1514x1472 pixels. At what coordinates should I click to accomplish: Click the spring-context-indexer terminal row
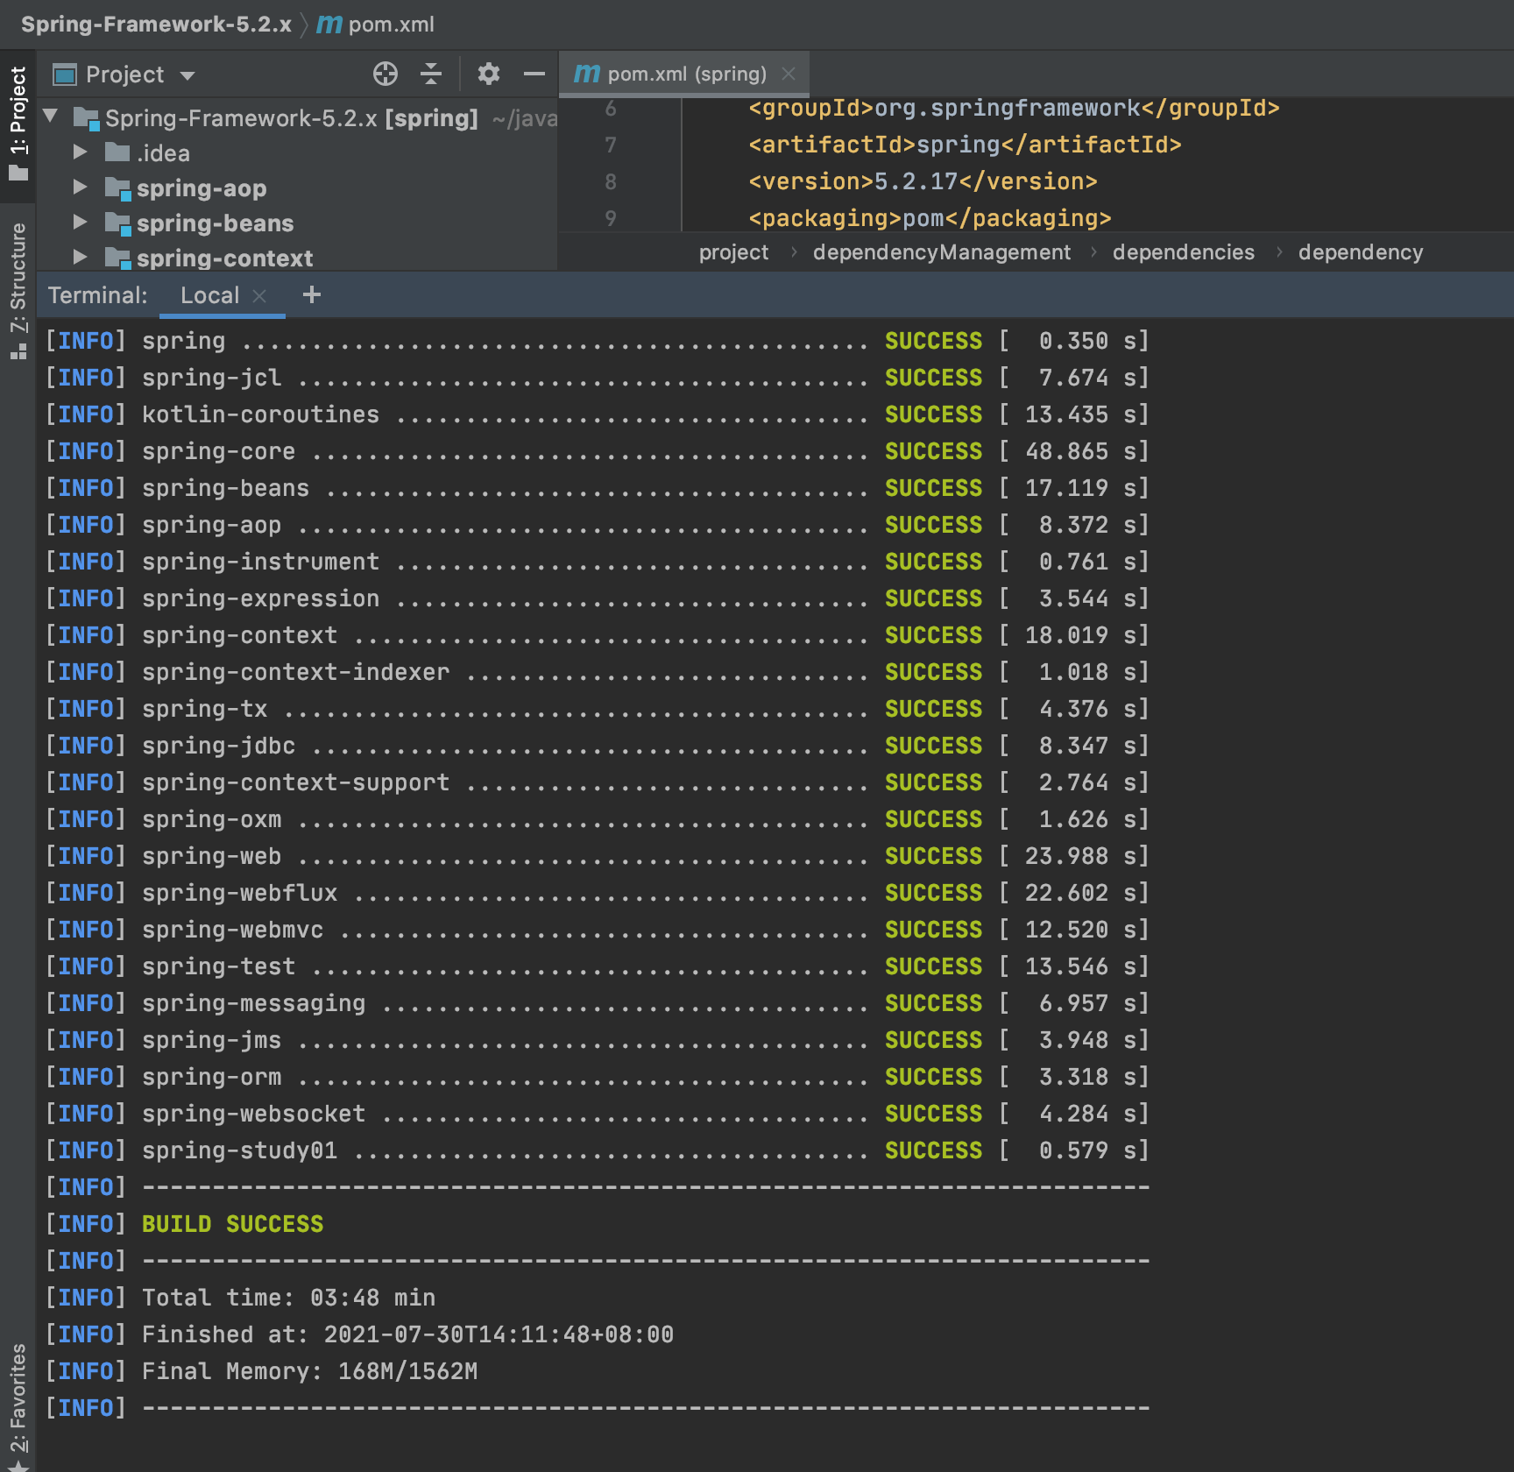coord(597,672)
